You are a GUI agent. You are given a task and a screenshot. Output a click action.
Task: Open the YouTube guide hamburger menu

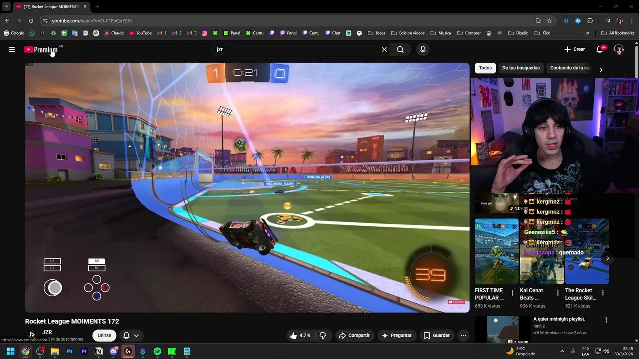12,49
